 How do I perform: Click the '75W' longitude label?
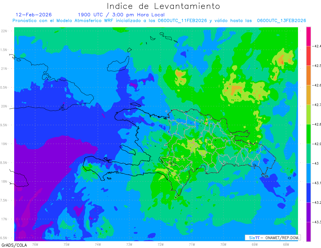(66, 244)
